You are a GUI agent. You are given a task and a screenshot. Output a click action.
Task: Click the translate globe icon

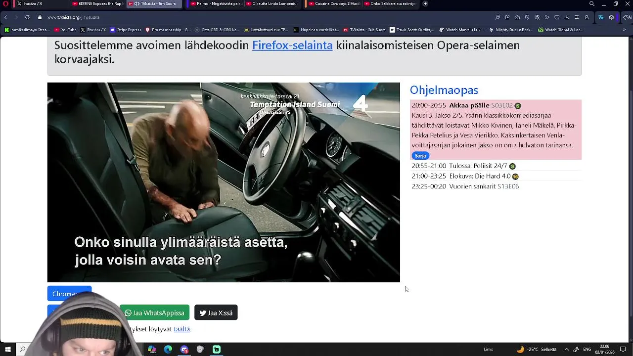tap(537, 17)
